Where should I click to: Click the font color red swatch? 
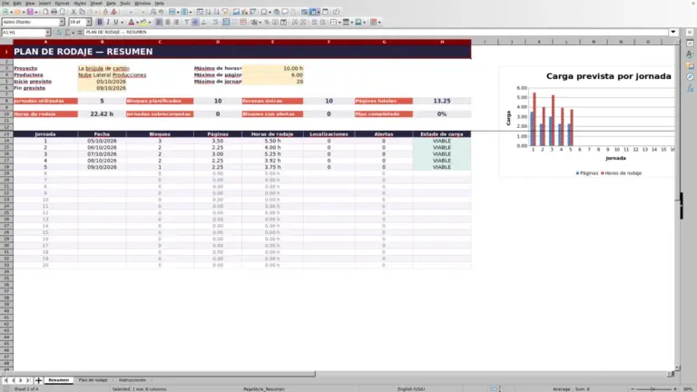coord(131,22)
